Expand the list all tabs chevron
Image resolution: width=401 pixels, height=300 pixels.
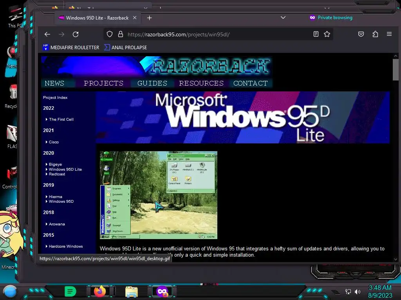283,18
